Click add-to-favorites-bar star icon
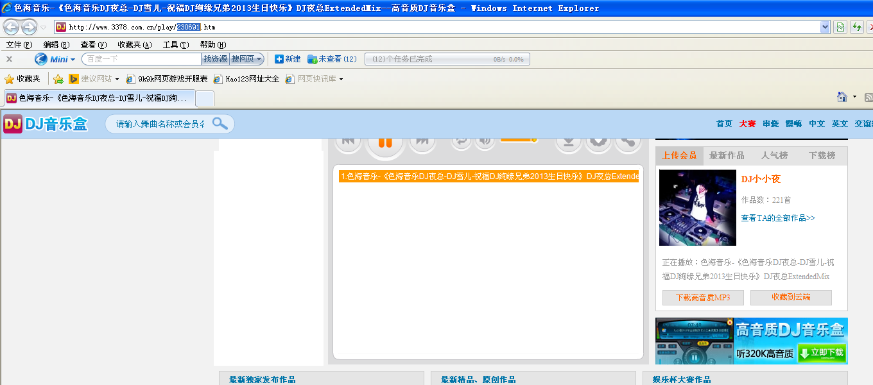The width and height of the screenshot is (873, 385). (58, 79)
